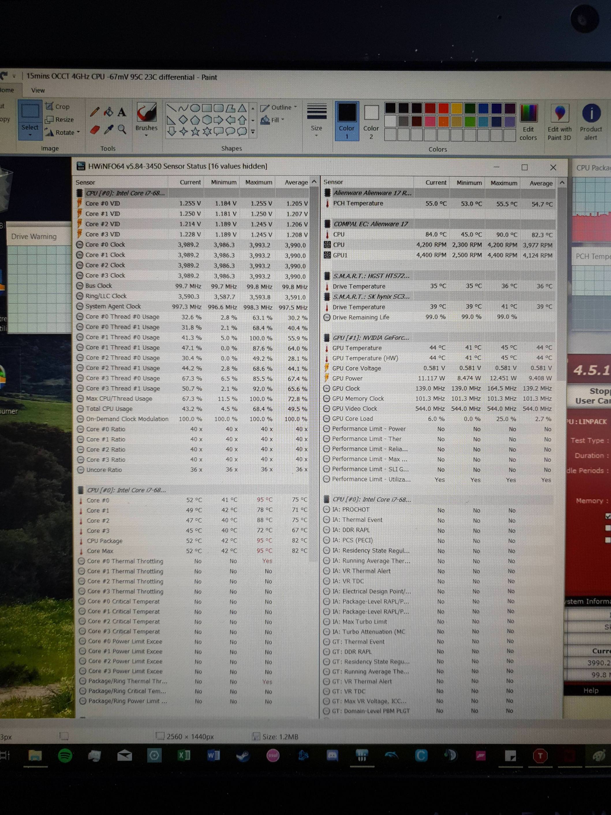The width and height of the screenshot is (611, 815).
Task: Pick the dark green color swatch
Action: (x=470, y=108)
